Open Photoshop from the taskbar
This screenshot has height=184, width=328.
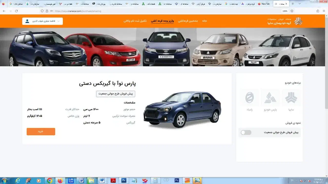pyautogui.click(x=124, y=181)
